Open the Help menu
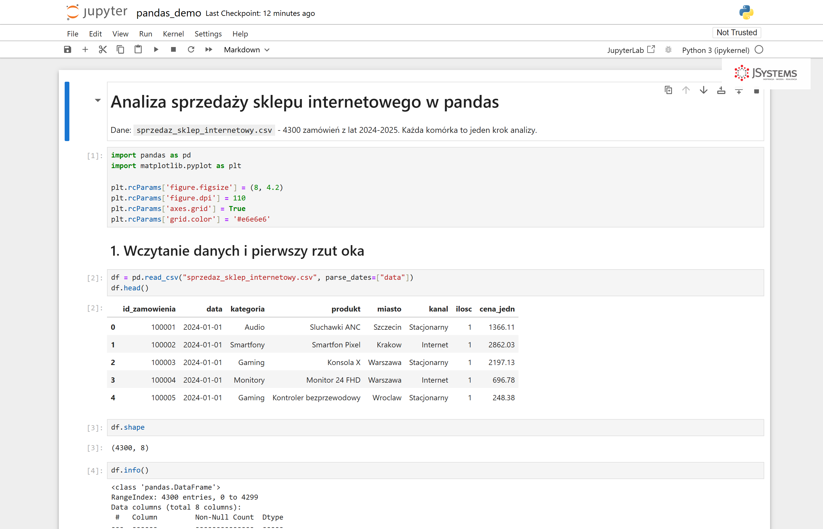This screenshot has width=823, height=529. click(x=240, y=34)
